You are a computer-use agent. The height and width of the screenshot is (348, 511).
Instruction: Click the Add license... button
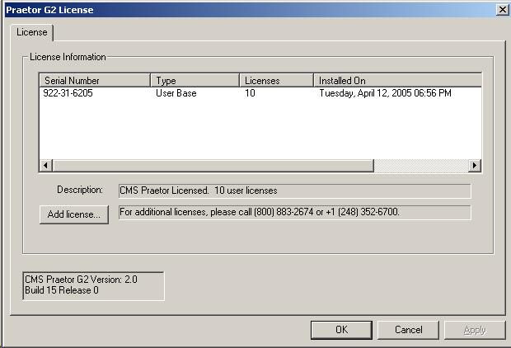pyautogui.click(x=74, y=214)
